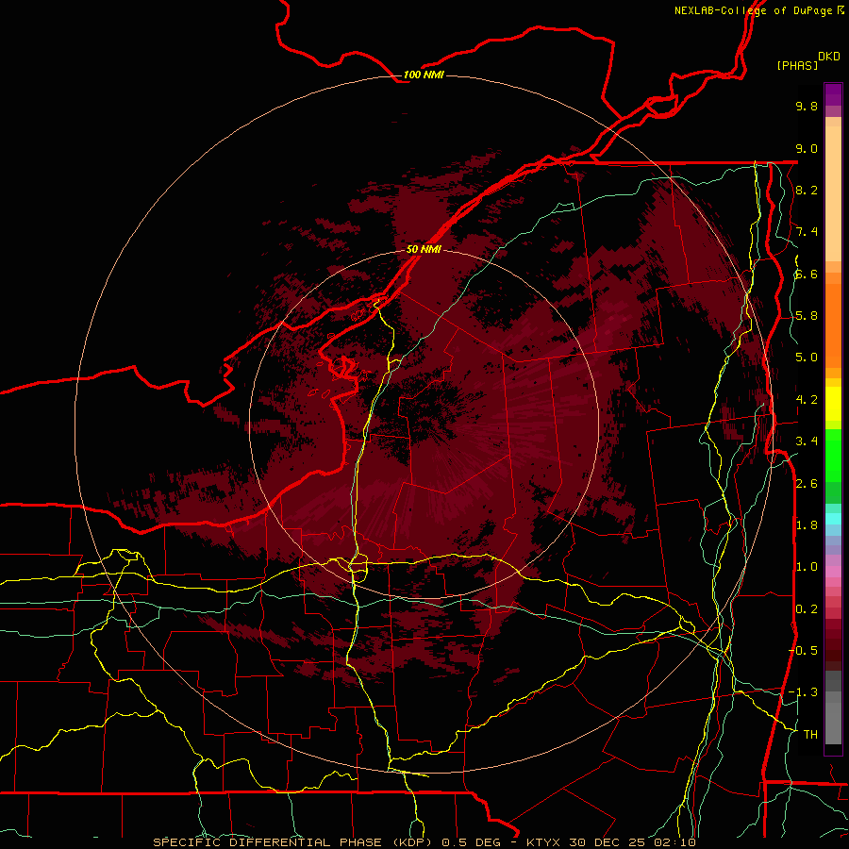849x849 pixels.
Task: Click the 5.0 scale value
Action: coord(807,358)
